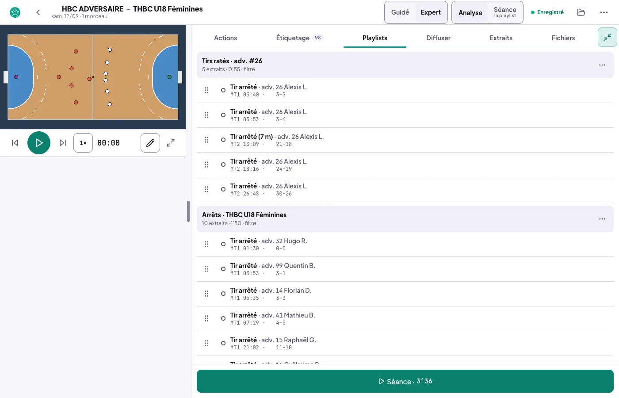Open the folder icon in header

coord(581,12)
